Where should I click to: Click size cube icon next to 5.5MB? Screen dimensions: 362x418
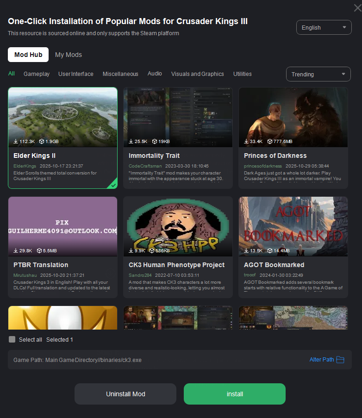(39, 250)
